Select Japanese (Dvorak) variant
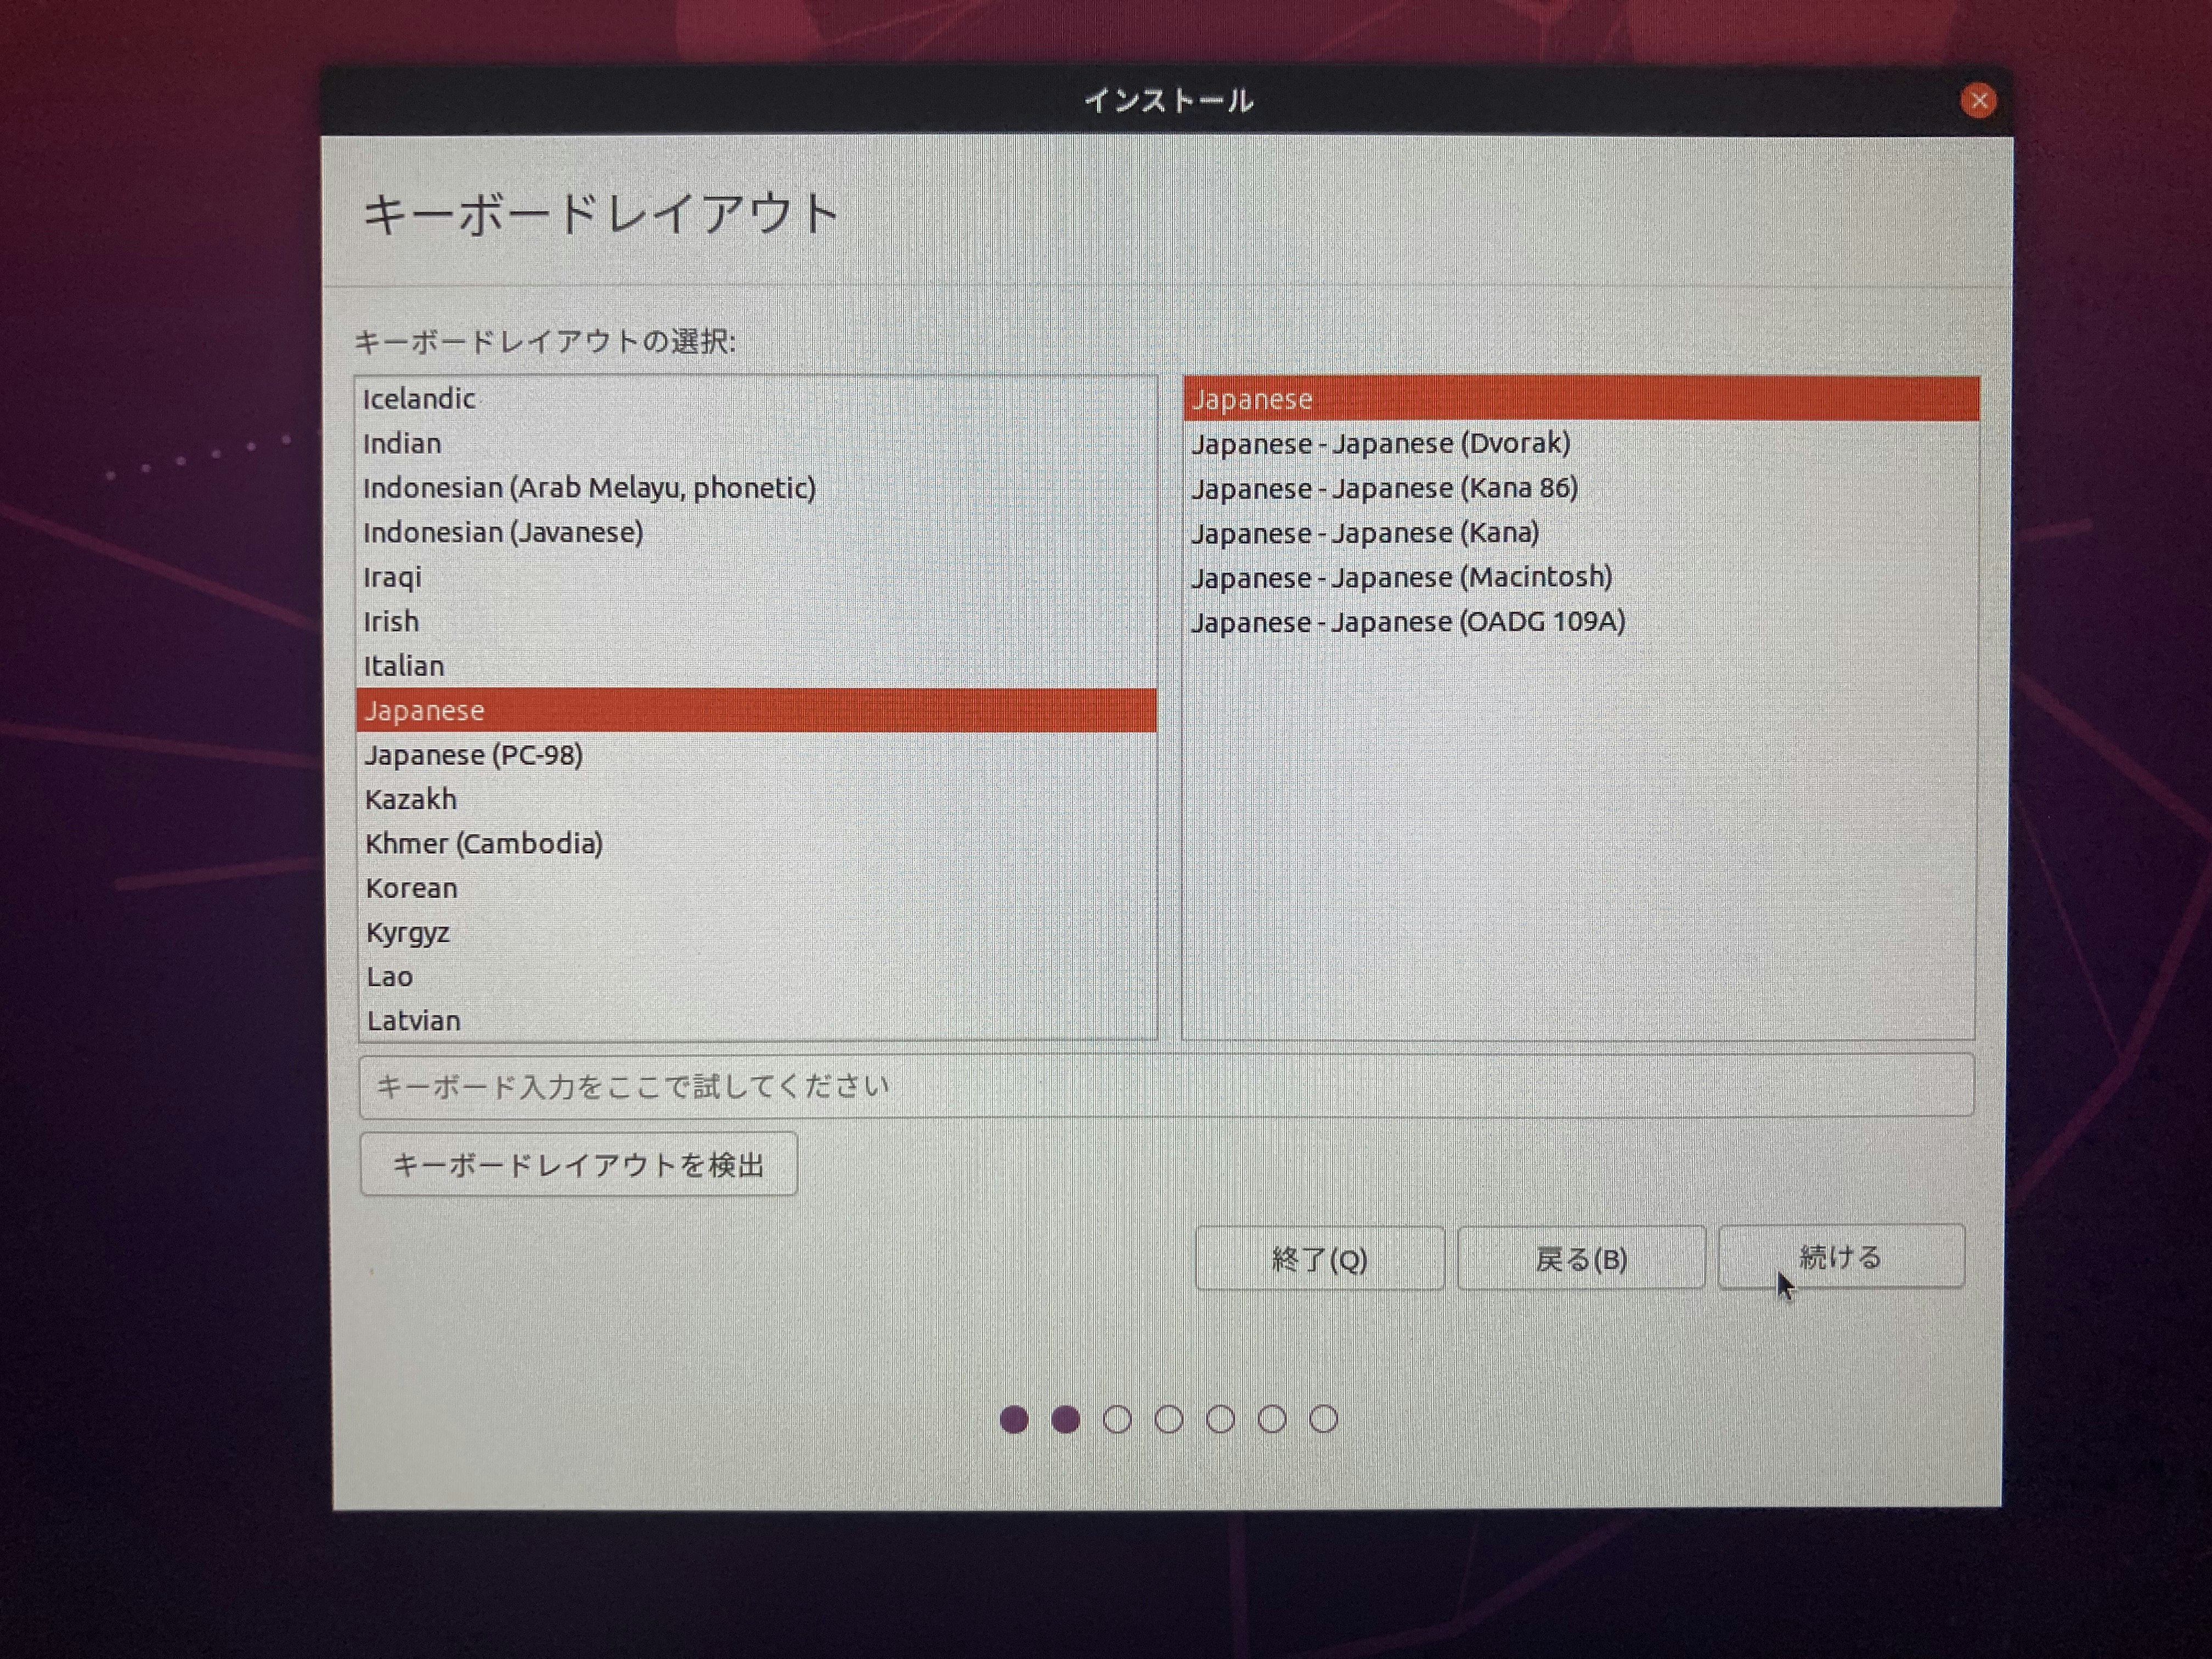 [1380, 443]
